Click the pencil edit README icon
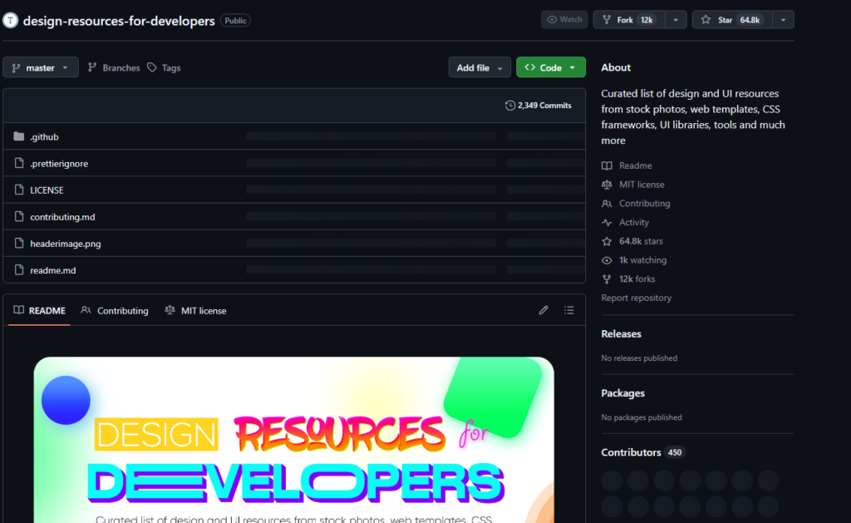 click(x=544, y=310)
